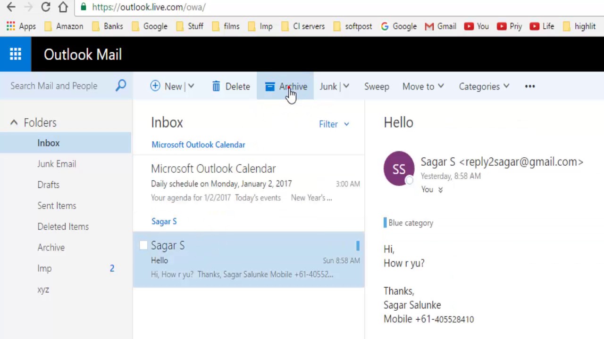Open the CI servers bookmark folder
This screenshot has width=604, height=339.
[x=303, y=26]
